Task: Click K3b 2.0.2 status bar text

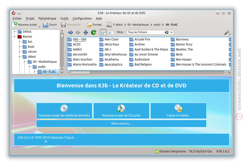Action: pos(223,151)
